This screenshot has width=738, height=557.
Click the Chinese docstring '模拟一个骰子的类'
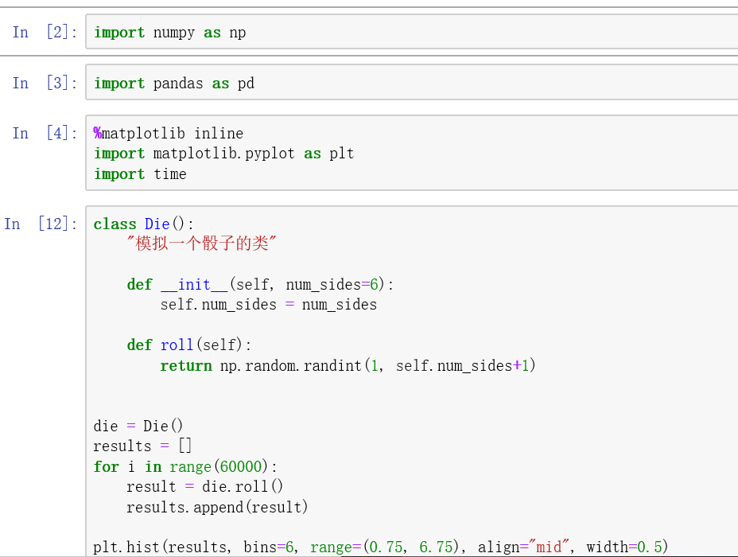(x=201, y=243)
